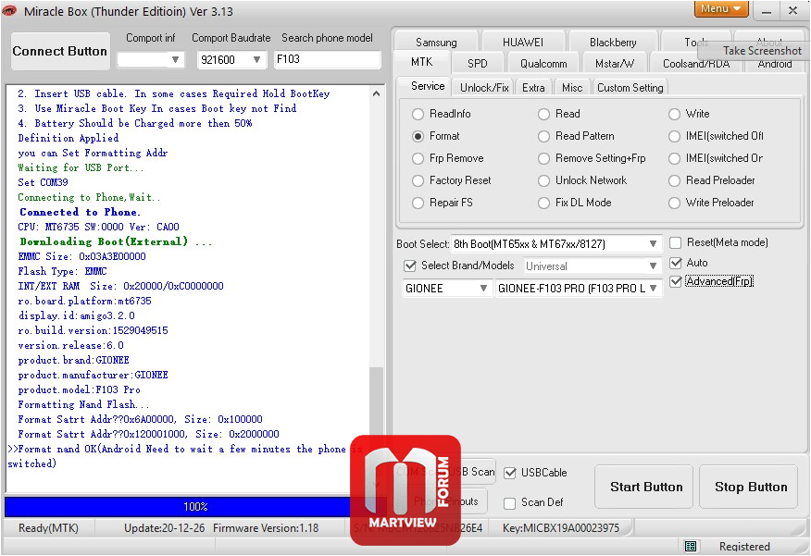Select the Write radio button

[675, 114]
